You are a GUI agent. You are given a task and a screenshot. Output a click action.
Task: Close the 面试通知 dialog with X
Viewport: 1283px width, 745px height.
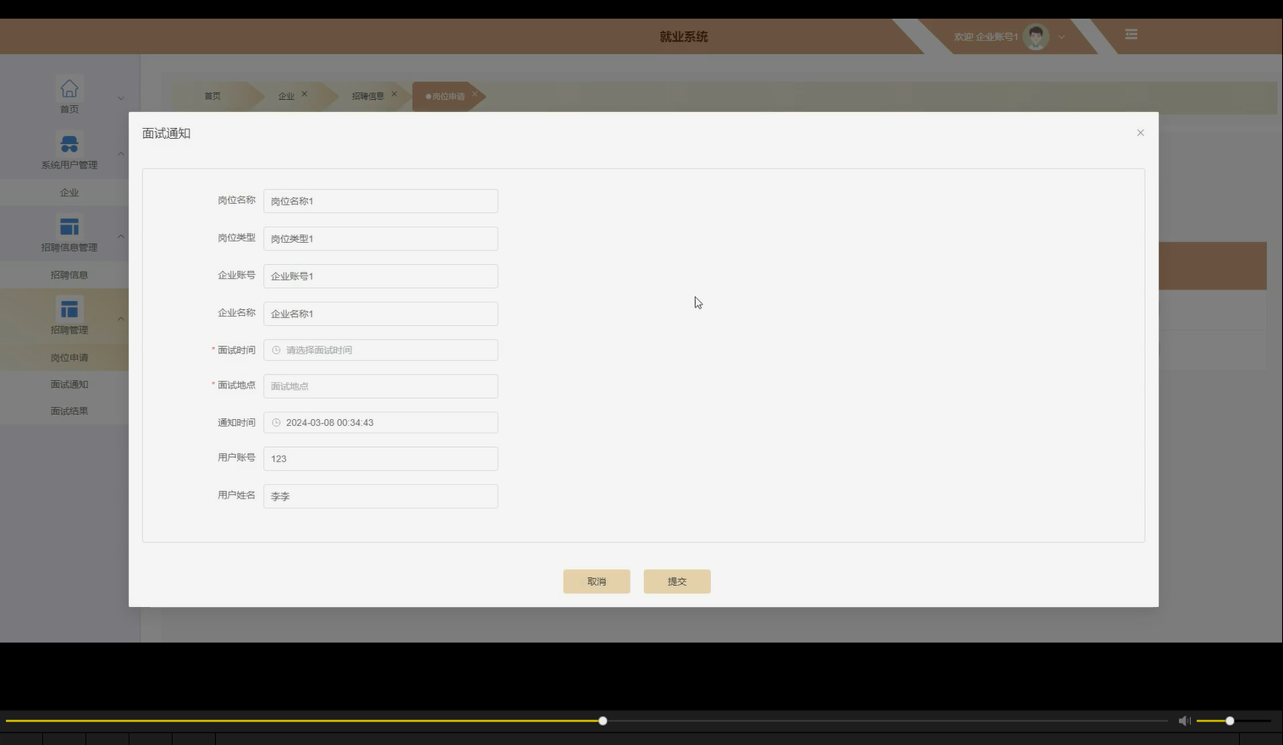pos(1140,133)
